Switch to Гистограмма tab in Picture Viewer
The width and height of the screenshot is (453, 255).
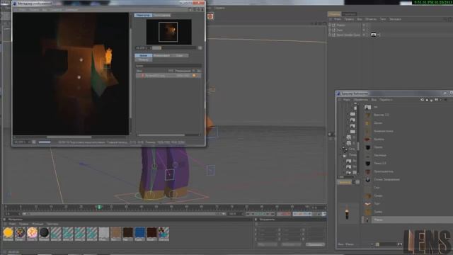(161, 15)
